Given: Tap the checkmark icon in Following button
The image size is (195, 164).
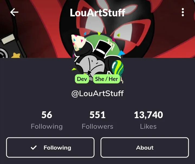Looking at the screenshot, I should click(x=34, y=148).
